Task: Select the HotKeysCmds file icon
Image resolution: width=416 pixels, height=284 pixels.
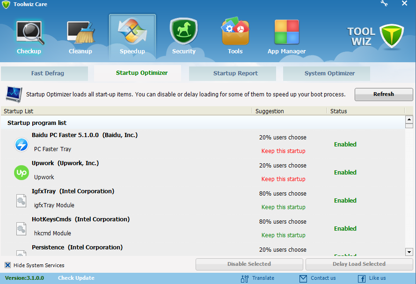Action: [x=21, y=229]
